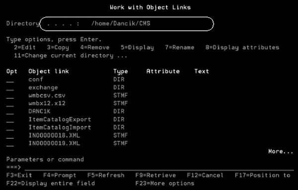Click the Opt column header
Screen dimensions: 298x190
pyautogui.click(x=12, y=72)
